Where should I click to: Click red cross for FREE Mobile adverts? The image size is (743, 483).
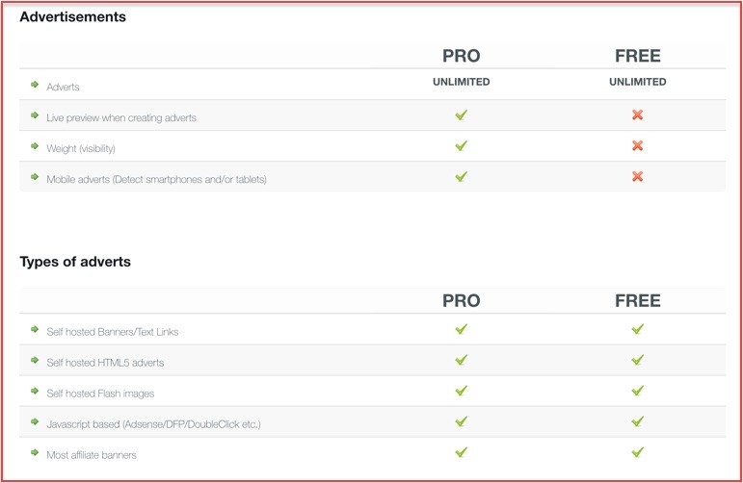coord(637,177)
